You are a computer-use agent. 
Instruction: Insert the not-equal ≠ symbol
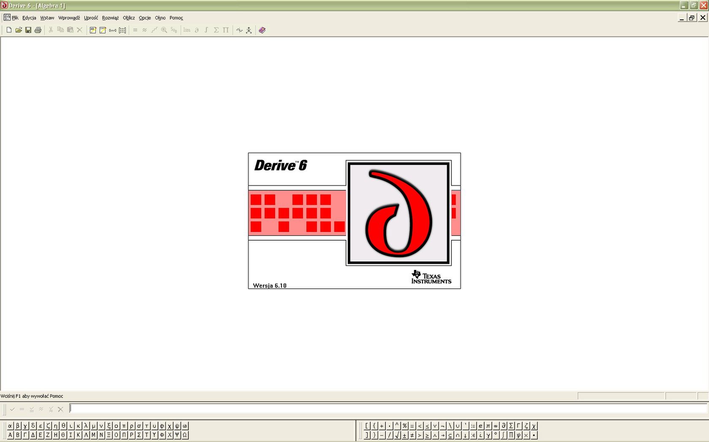click(412, 435)
